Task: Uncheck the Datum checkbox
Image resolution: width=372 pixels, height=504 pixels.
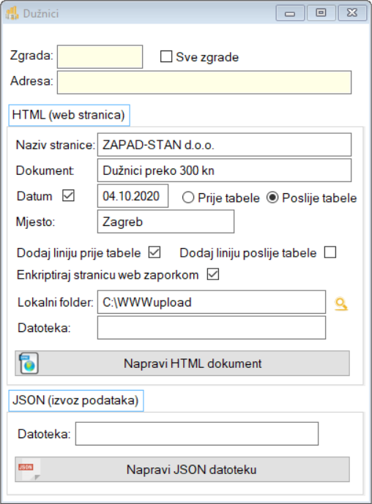Action: click(68, 195)
